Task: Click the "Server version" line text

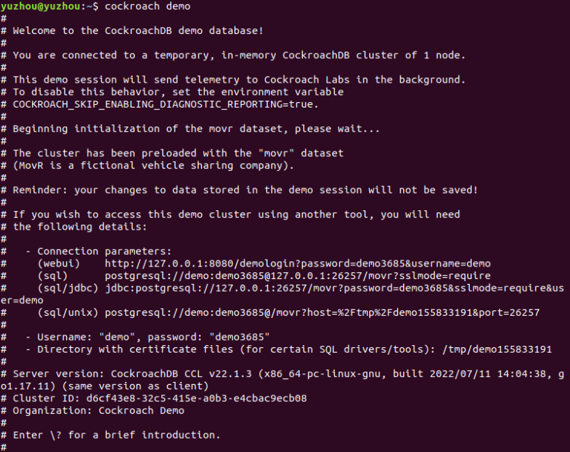Action: click(278, 374)
